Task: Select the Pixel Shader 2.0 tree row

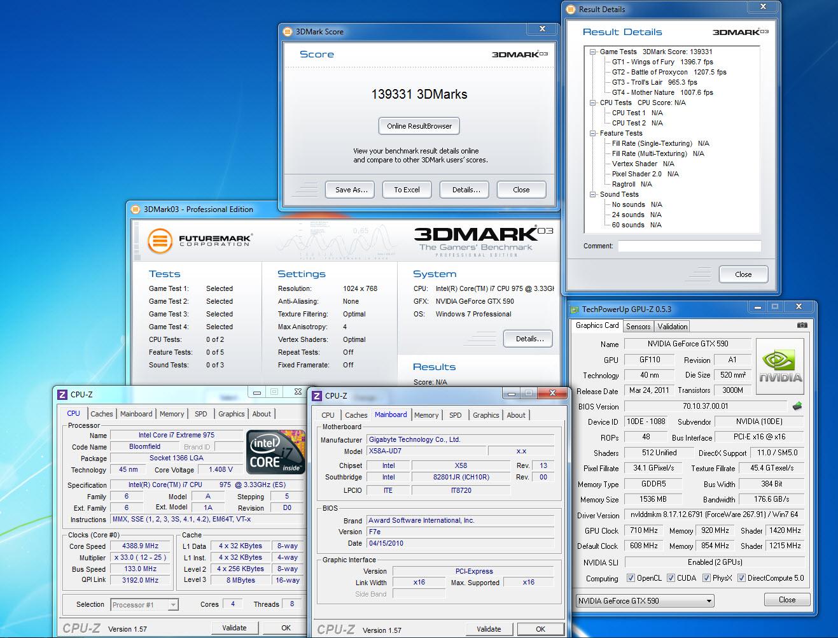Action: pos(645,174)
